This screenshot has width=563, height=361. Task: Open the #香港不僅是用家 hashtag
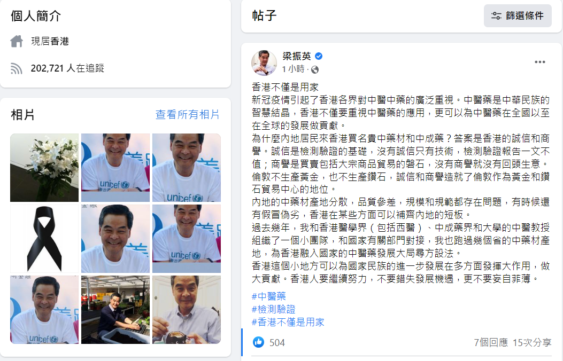[288, 322]
